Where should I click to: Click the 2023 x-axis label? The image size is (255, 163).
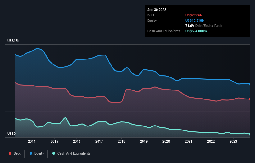(233, 141)
